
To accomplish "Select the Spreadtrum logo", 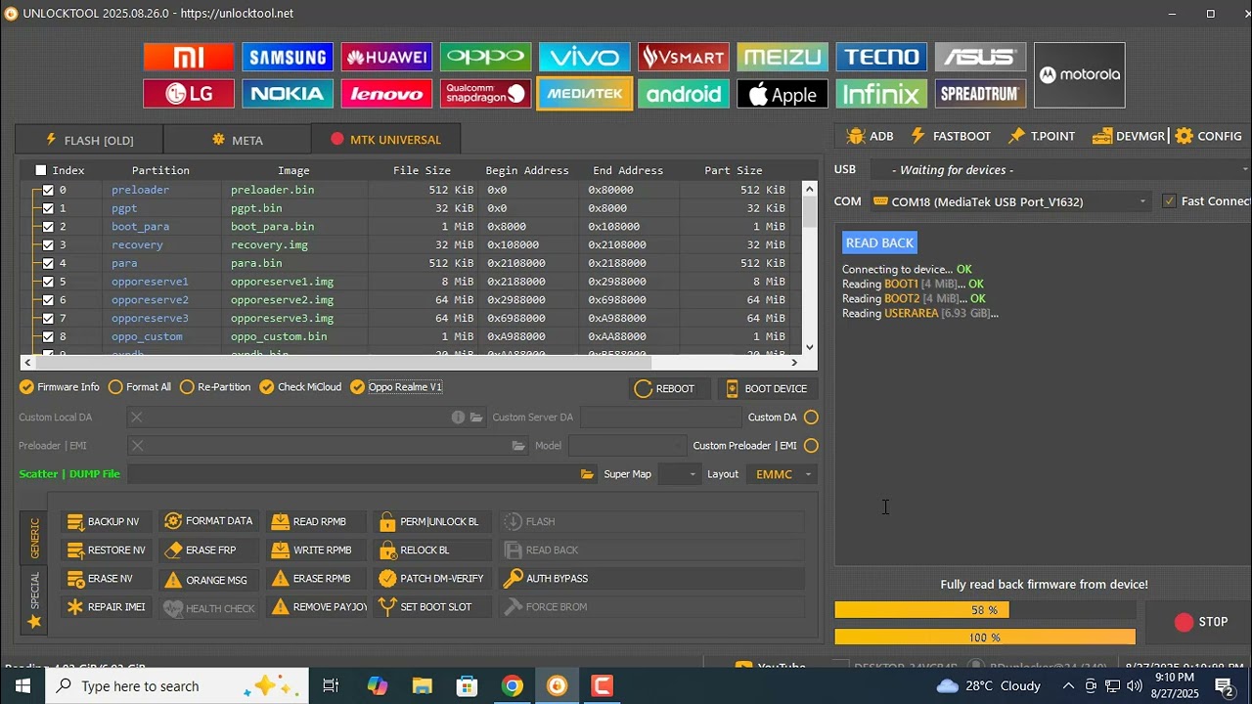I will (x=980, y=94).
